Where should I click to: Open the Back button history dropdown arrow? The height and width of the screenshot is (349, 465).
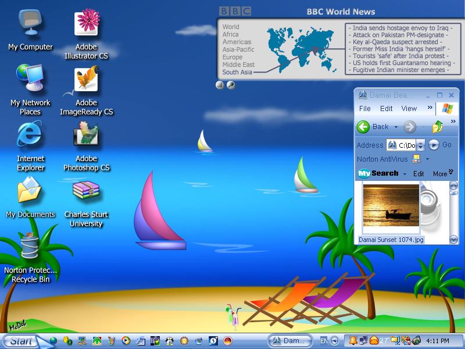click(x=396, y=127)
